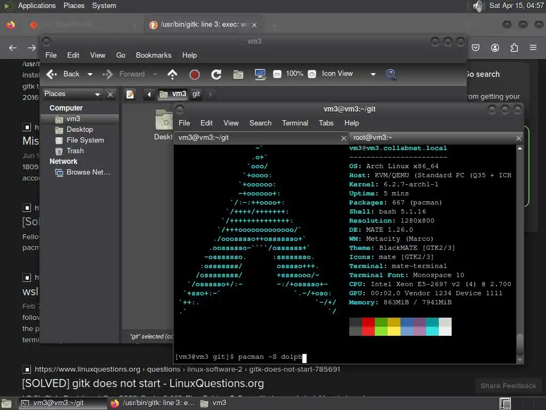
Task: Click the red Stop loading icon
Action: (x=194, y=74)
